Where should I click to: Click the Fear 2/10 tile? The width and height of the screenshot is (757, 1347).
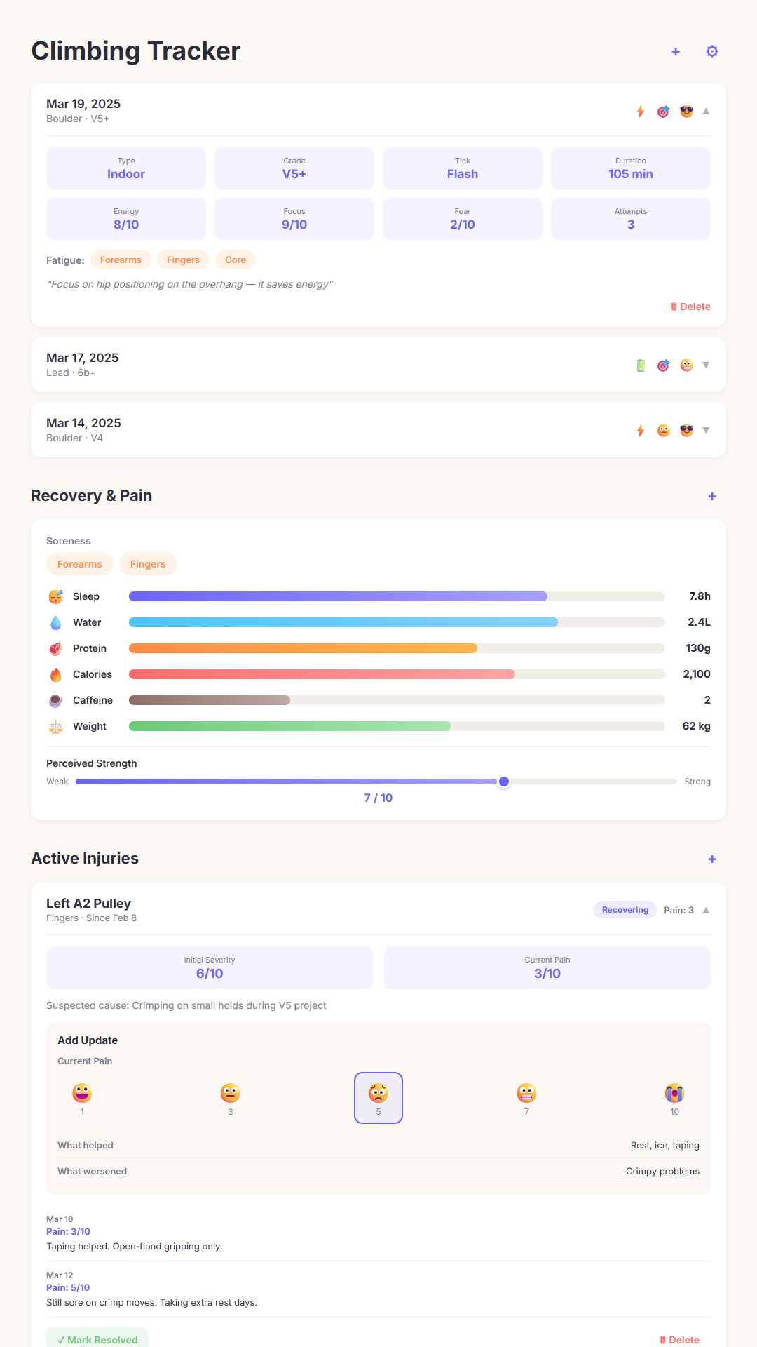463,219
